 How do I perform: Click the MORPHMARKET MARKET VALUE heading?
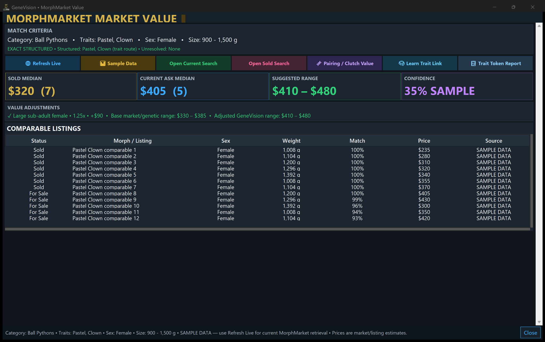(x=92, y=19)
